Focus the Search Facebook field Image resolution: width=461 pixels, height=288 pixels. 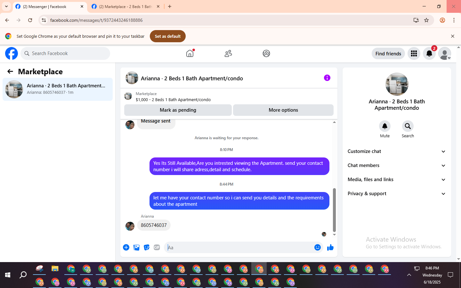pos(65,53)
